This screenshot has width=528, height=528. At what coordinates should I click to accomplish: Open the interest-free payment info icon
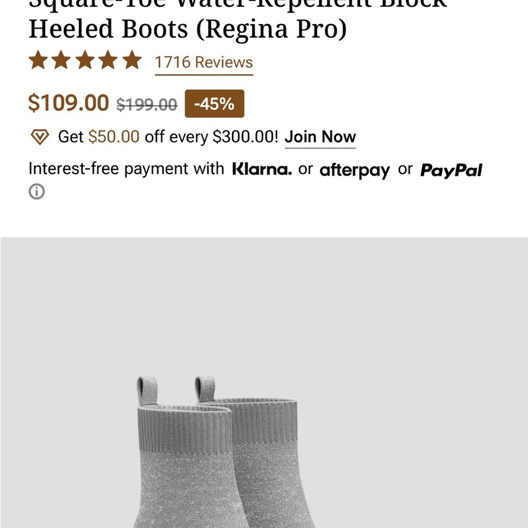(x=37, y=192)
